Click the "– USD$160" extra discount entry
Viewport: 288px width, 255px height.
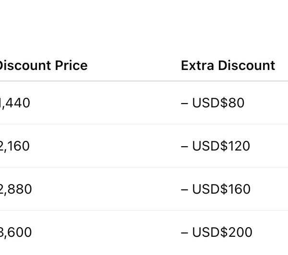coord(216,189)
